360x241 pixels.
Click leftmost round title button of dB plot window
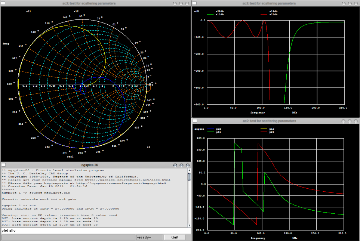(x=344, y=4)
